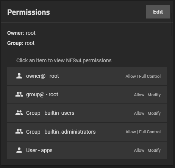Click Allow | Full Control label for owner@
This screenshot has width=175, height=168.
[x=143, y=76]
